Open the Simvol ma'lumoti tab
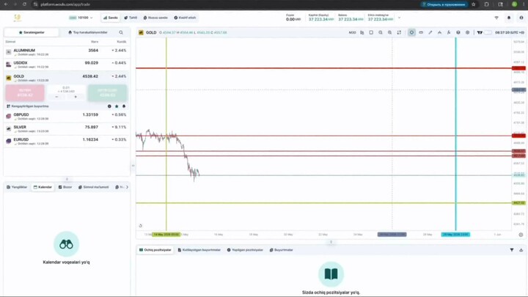 (x=94, y=187)
